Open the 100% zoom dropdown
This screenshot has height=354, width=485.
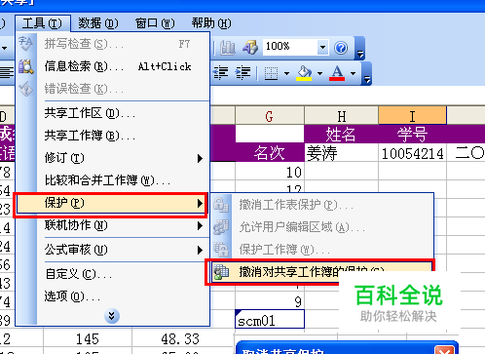point(322,48)
